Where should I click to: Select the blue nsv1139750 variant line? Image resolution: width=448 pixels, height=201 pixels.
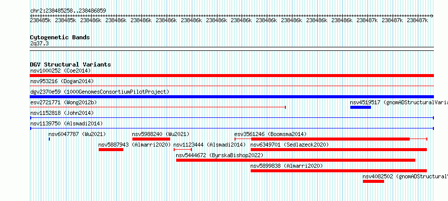pos(232,128)
